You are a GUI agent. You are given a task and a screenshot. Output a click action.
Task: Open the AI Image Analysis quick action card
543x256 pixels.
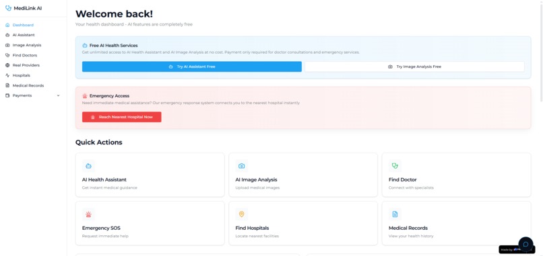point(303,175)
